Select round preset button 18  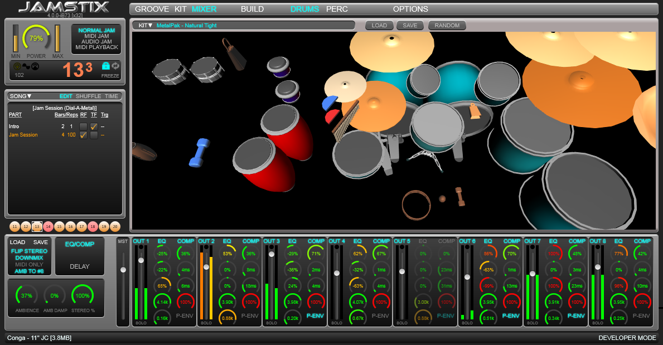pos(93,226)
